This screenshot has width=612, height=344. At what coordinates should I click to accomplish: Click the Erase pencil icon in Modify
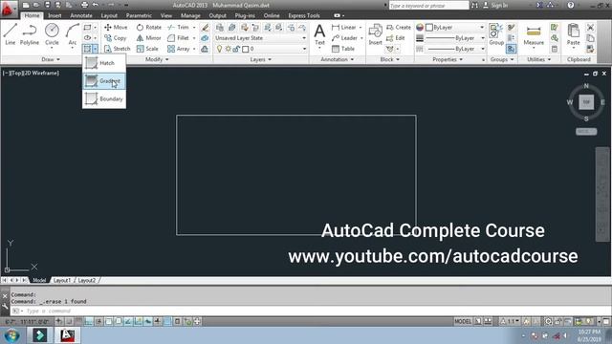pos(205,28)
